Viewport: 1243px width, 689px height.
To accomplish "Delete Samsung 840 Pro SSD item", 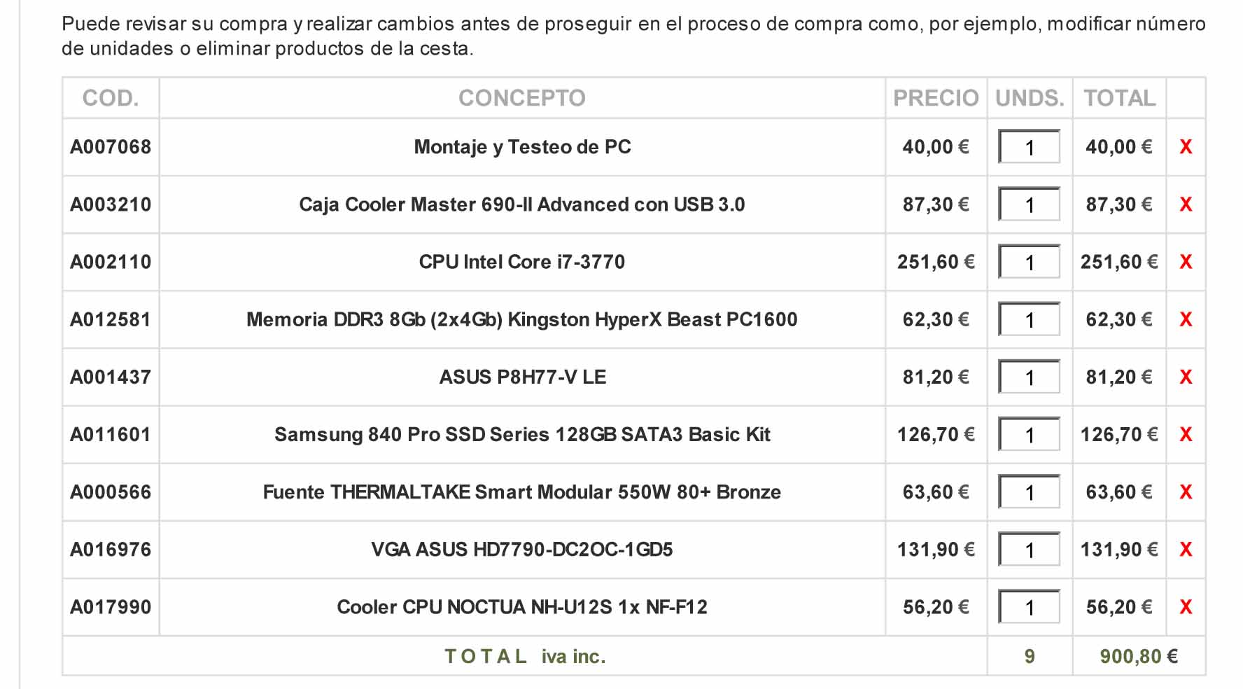I will coord(1186,434).
